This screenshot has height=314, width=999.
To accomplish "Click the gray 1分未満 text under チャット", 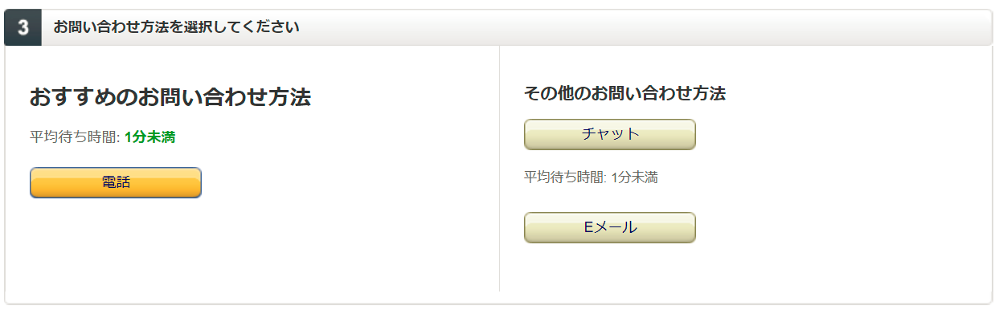I will [x=635, y=177].
